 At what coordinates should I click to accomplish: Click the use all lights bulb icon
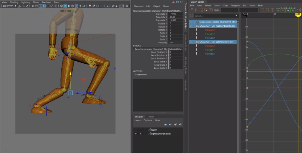81,6
